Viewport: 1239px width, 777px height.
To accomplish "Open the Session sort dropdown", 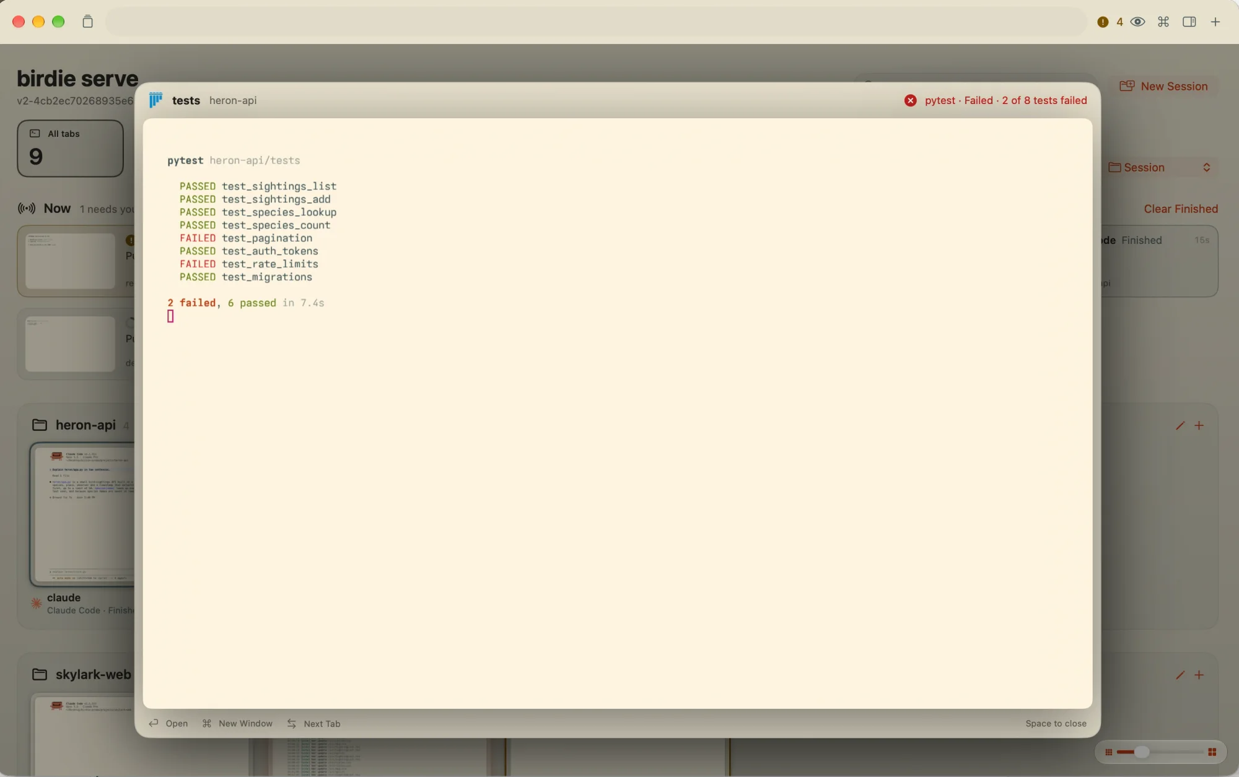I will click(x=1159, y=167).
